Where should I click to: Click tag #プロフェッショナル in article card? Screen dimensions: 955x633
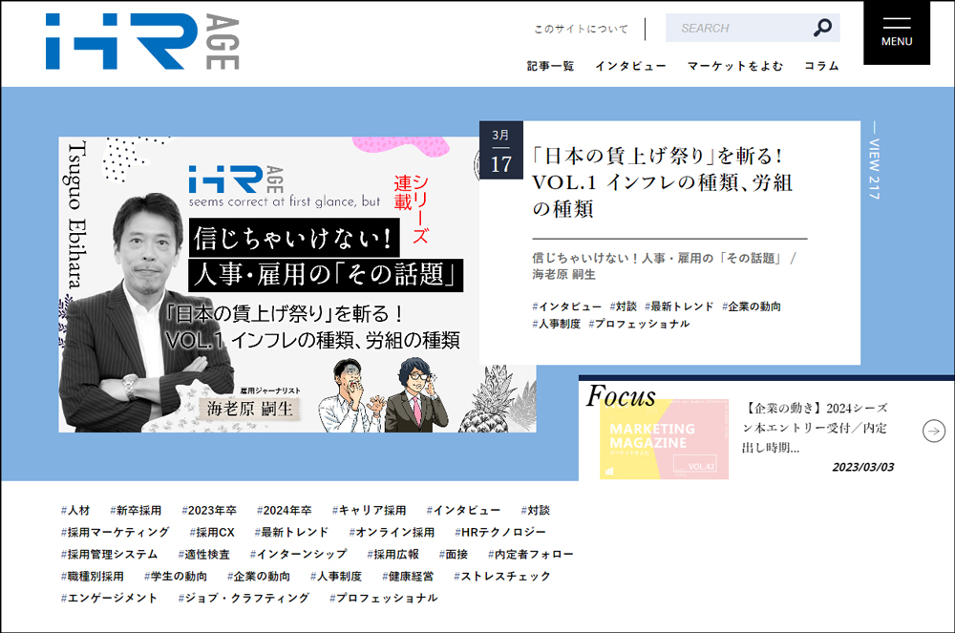639,324
